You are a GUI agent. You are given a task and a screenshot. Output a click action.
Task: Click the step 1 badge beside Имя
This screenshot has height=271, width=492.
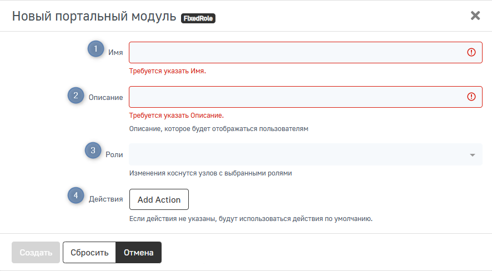(x=96, y=49)
